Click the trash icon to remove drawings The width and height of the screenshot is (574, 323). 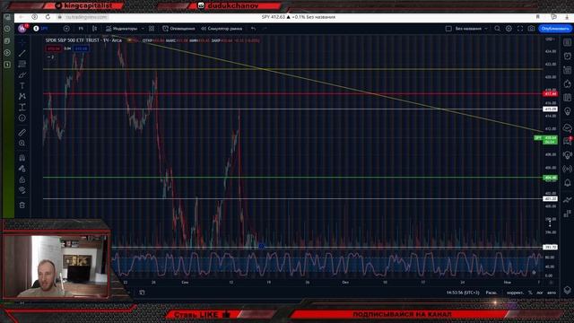click(x=22, y=205)
